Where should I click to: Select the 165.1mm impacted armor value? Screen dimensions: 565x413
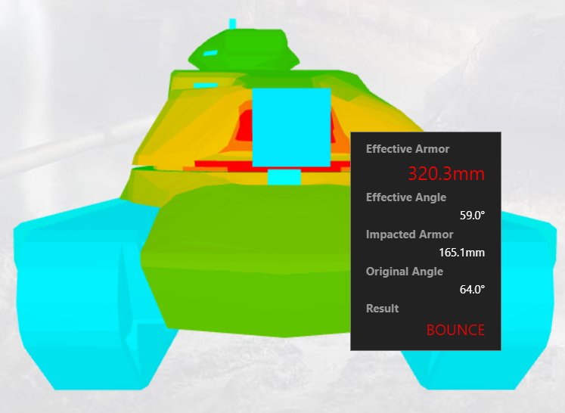point(461,253)
